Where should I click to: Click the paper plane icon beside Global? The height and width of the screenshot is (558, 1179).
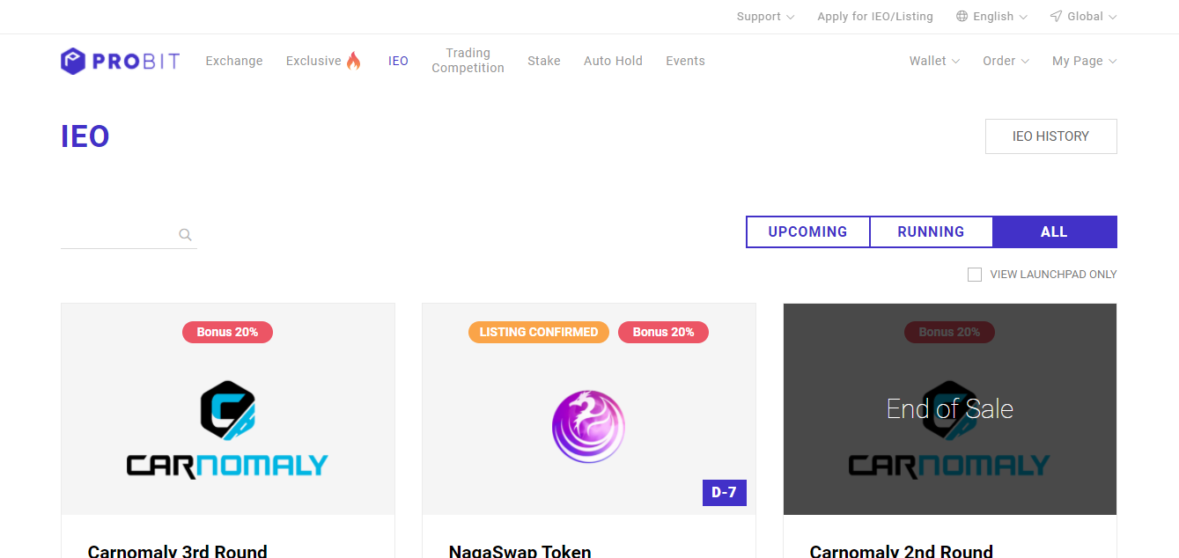click(1056, 17)
